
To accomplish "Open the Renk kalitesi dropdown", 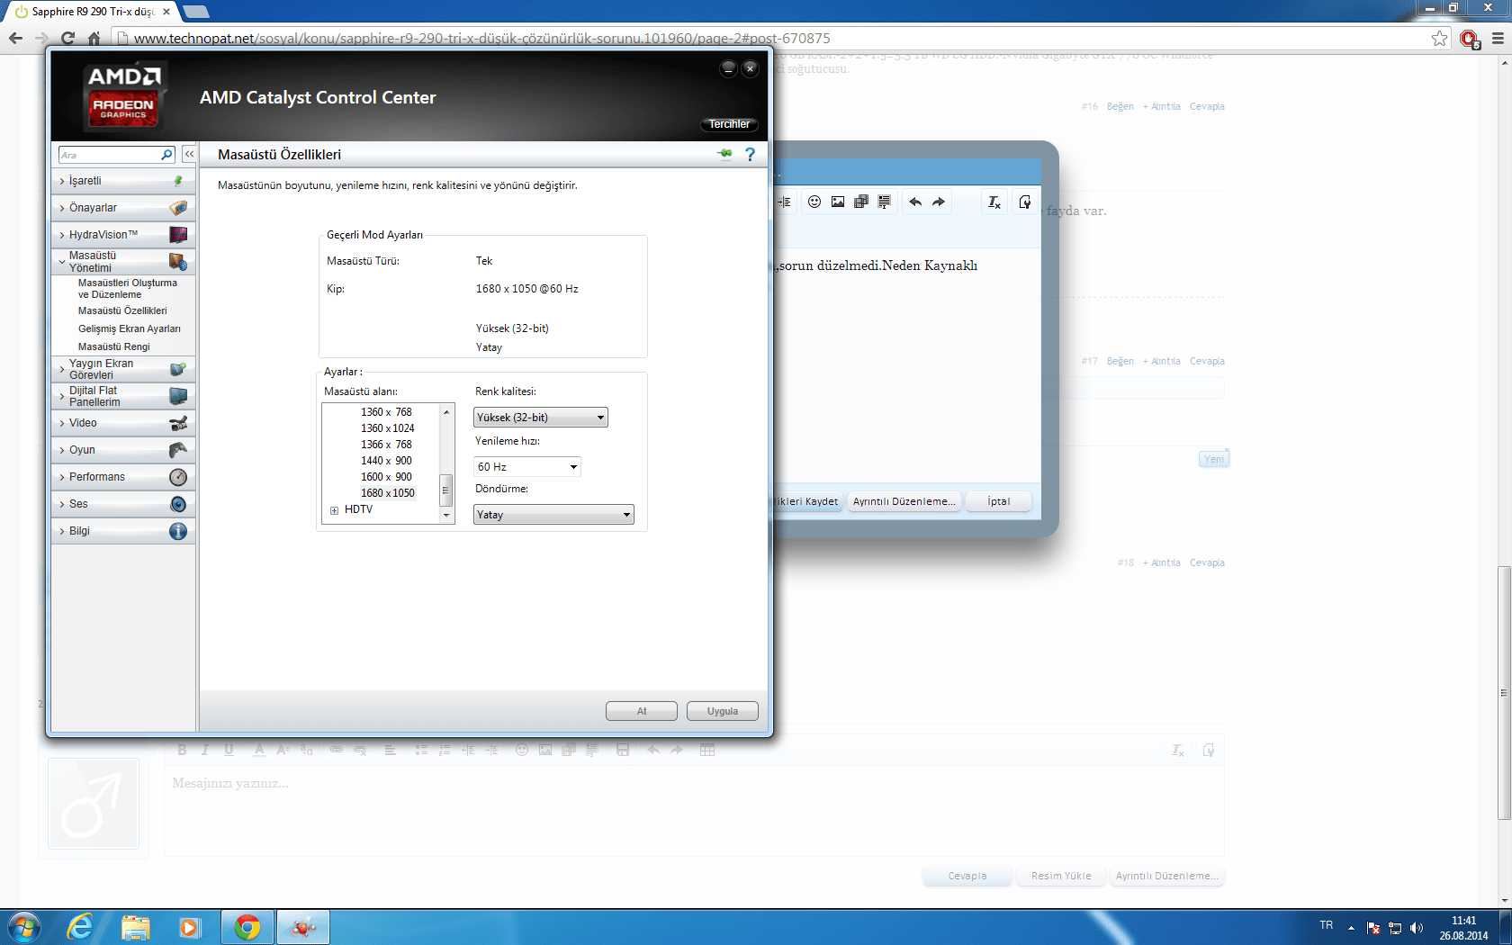I will 541,418.
